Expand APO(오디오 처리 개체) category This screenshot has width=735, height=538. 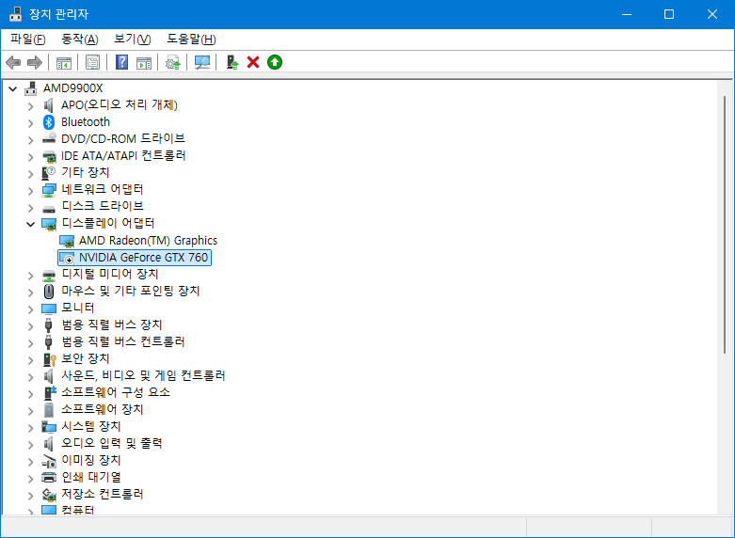tap(30, 106)
